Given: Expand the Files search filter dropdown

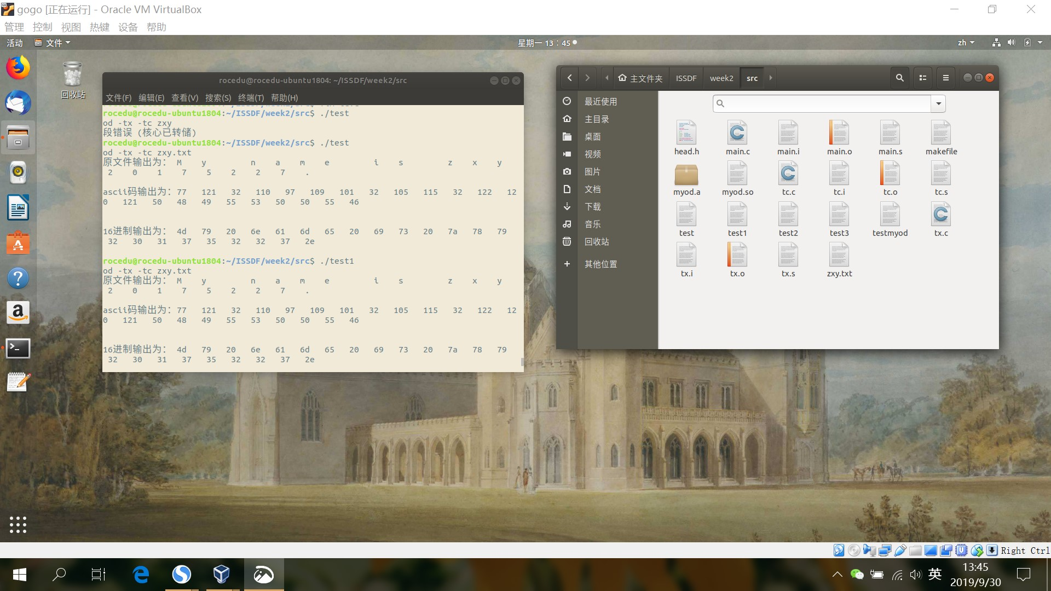Looking at the screenshot, I should click(x=938, y=103).
